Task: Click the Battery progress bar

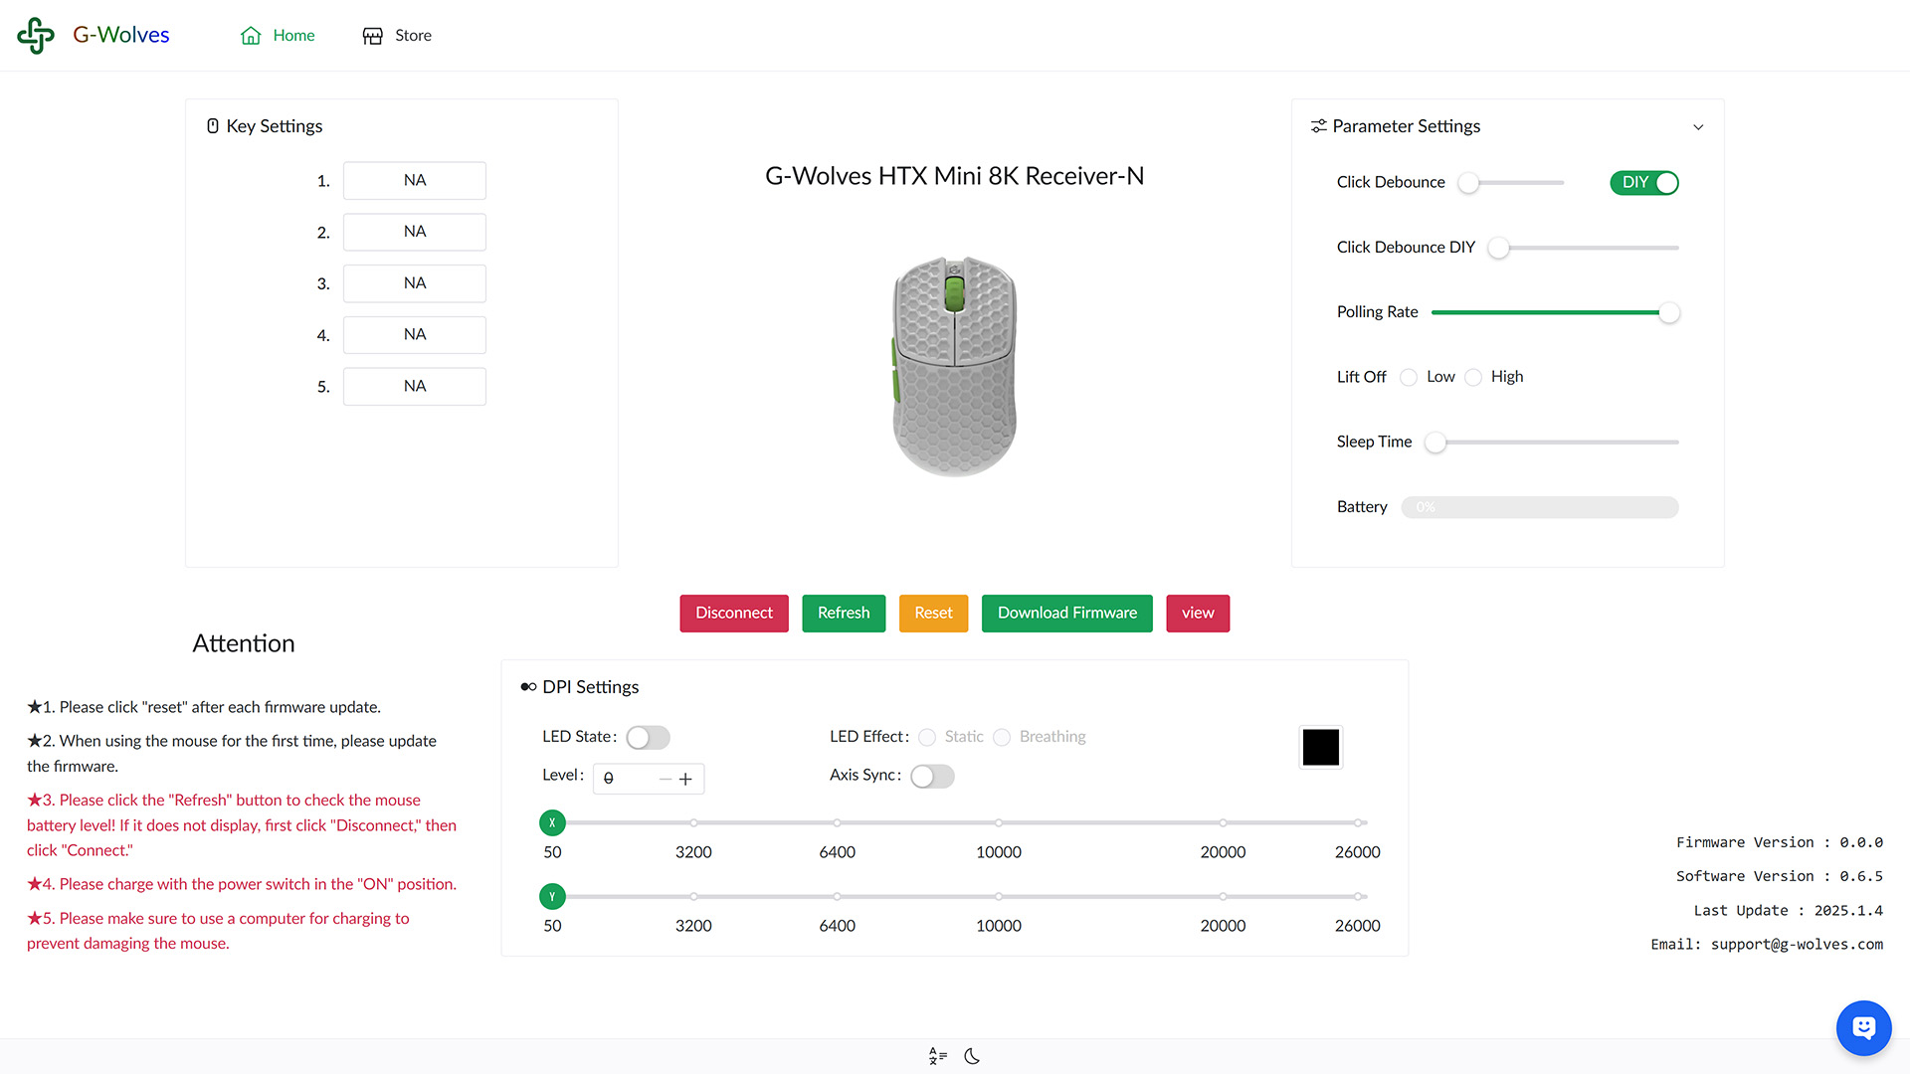Action: [1540, 507]
